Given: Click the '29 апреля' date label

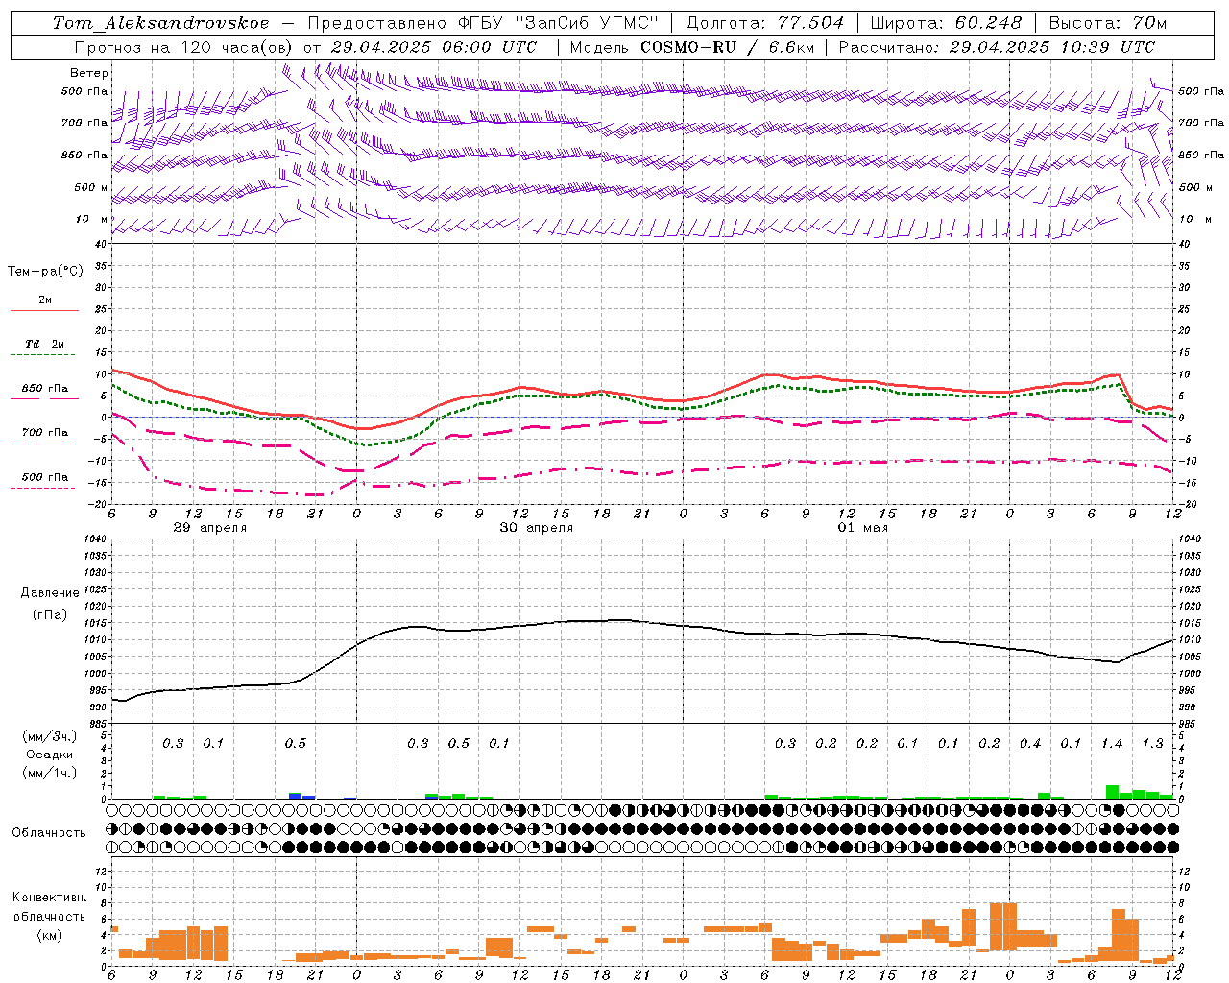Looking at the screenshot, I should point(210,528).
